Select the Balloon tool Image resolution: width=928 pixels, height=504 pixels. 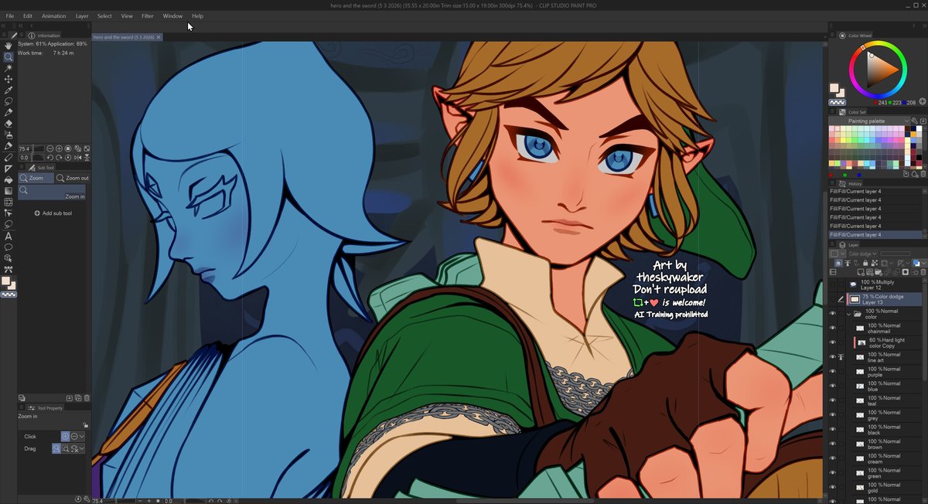click(x=9, y=247)
